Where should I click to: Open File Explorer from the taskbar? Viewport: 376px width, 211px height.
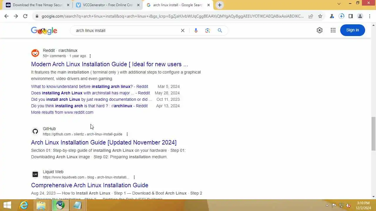pyautogui.click(x=41, y=205)
